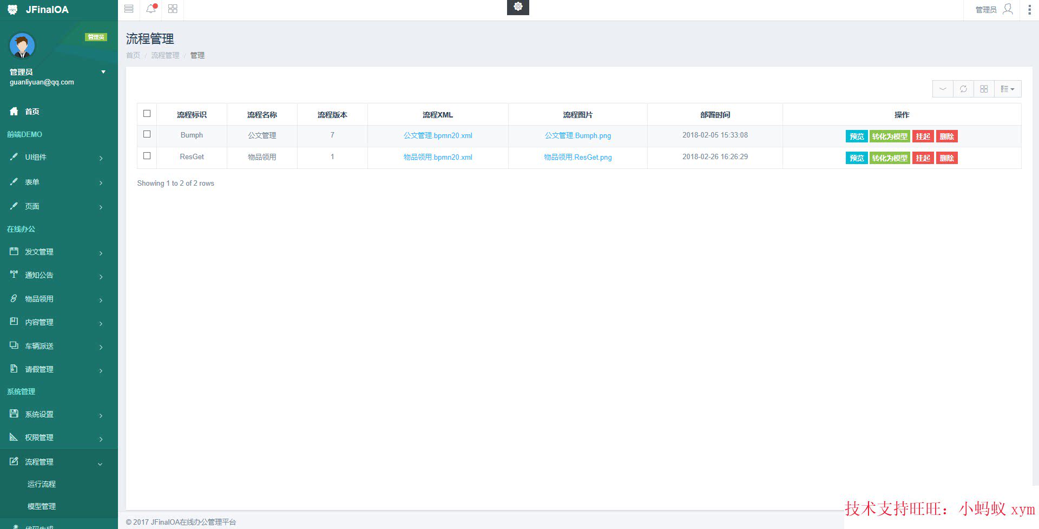Click the 部署时间 column header
The width and height of the screenshot is (1039, 529).
point(715,115)
